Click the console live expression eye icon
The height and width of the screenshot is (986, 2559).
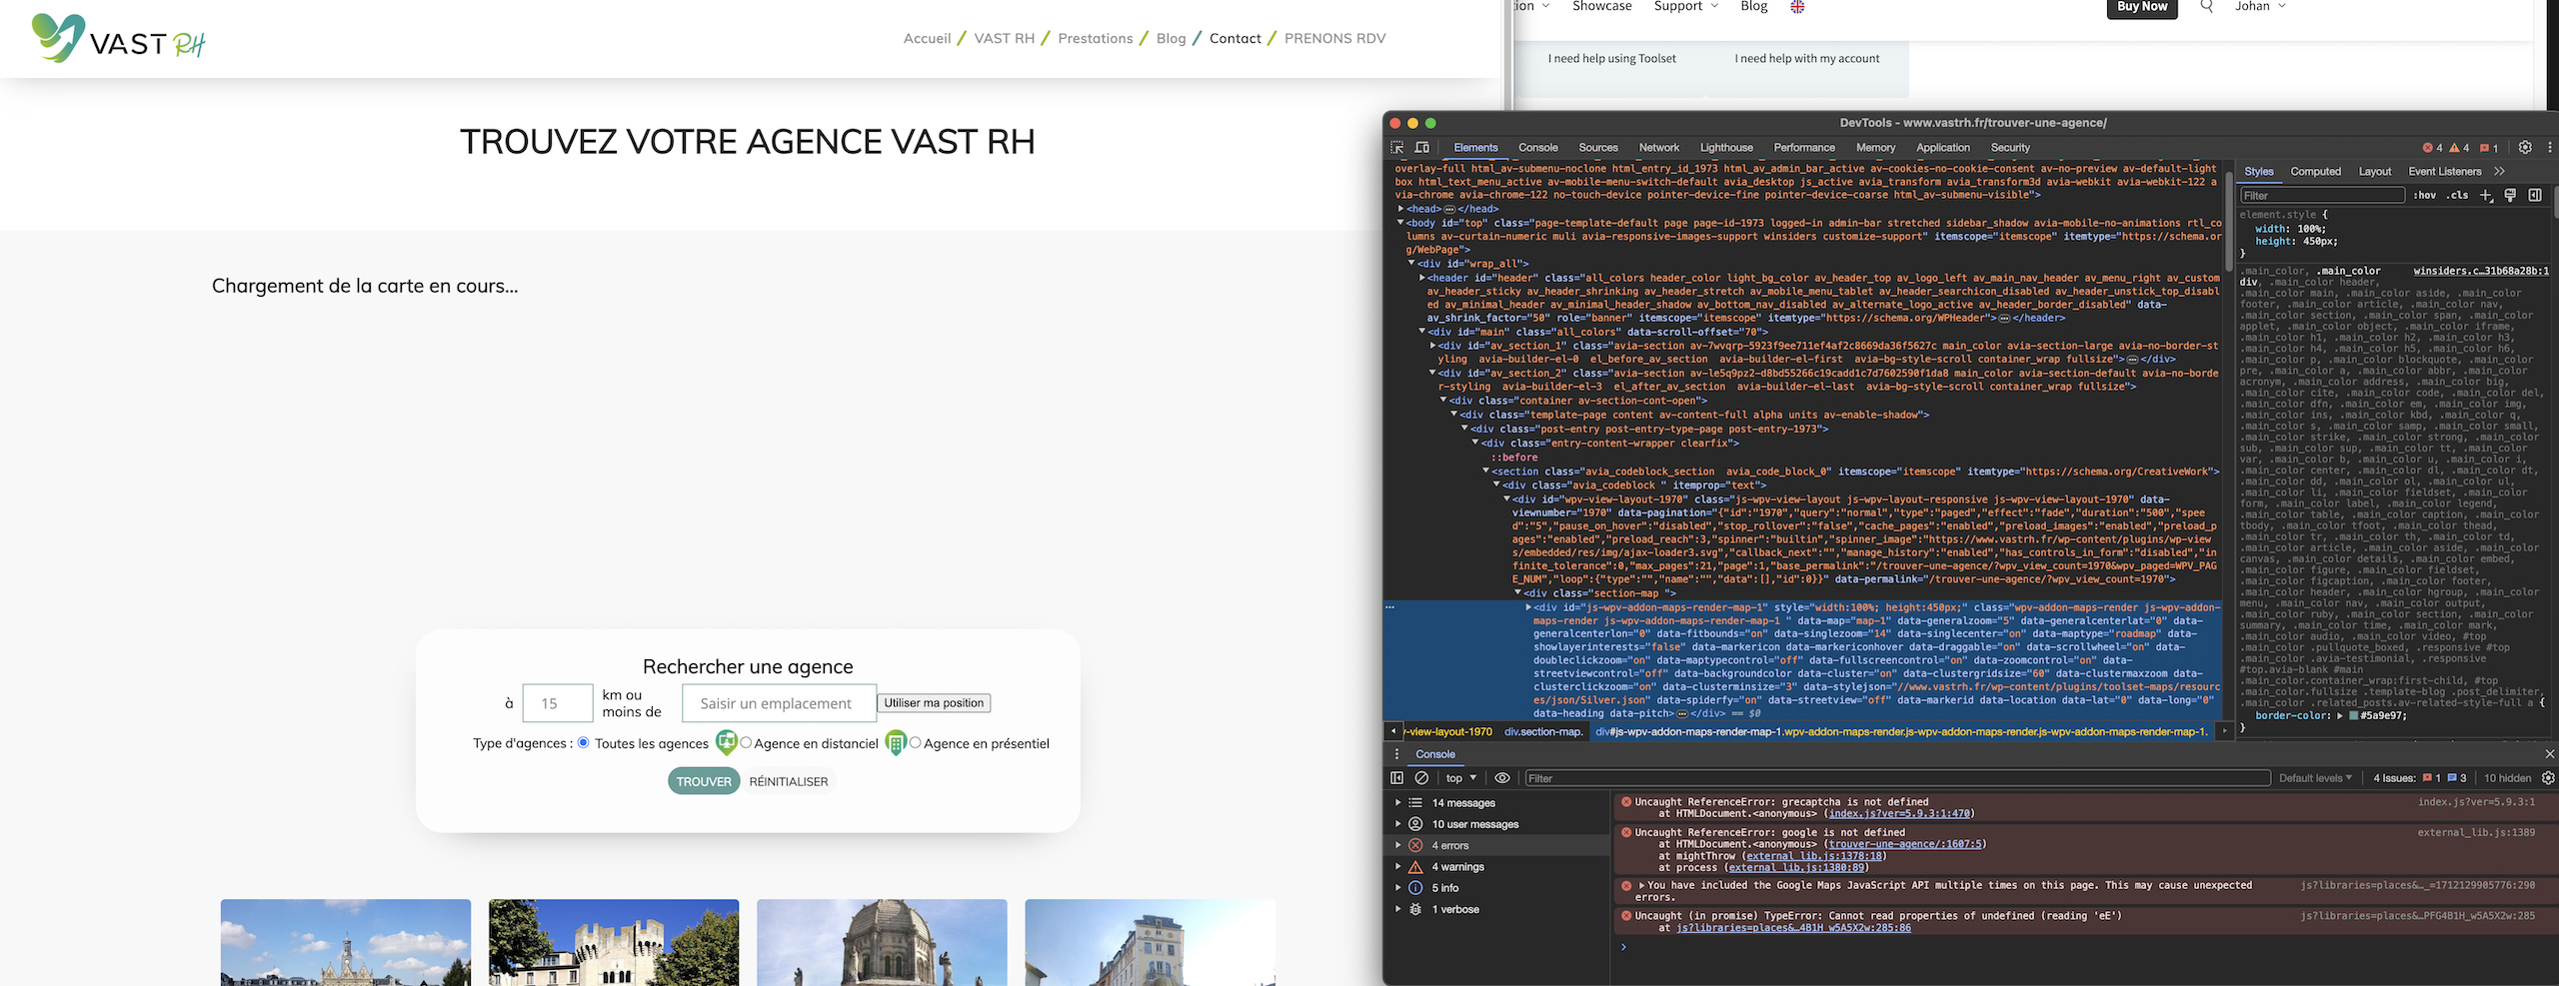point(1501,778)
